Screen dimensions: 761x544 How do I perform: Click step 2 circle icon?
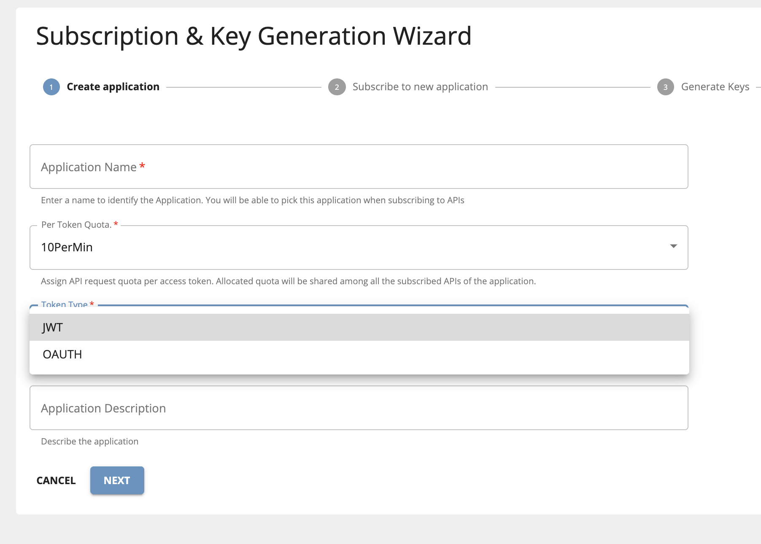click(x=337, y=87)
